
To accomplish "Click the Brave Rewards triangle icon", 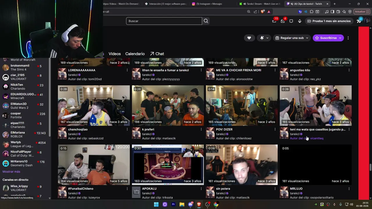I will click(x=269, y=12).
